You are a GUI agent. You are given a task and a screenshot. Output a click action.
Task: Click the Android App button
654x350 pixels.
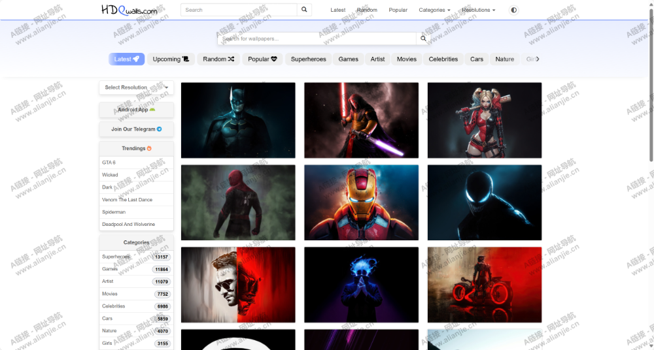tap(137, 110)
